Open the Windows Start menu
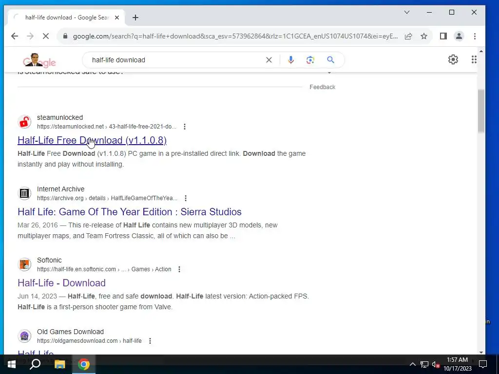The width and height of the screenshot is (499, 374). [x=12, y=364]
